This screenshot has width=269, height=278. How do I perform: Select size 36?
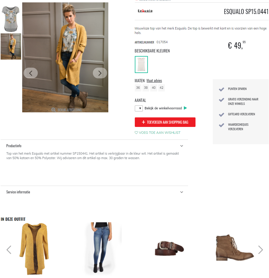138,88
